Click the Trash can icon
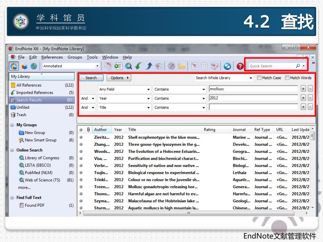The image size is (323, 242). tap(13, 115)
